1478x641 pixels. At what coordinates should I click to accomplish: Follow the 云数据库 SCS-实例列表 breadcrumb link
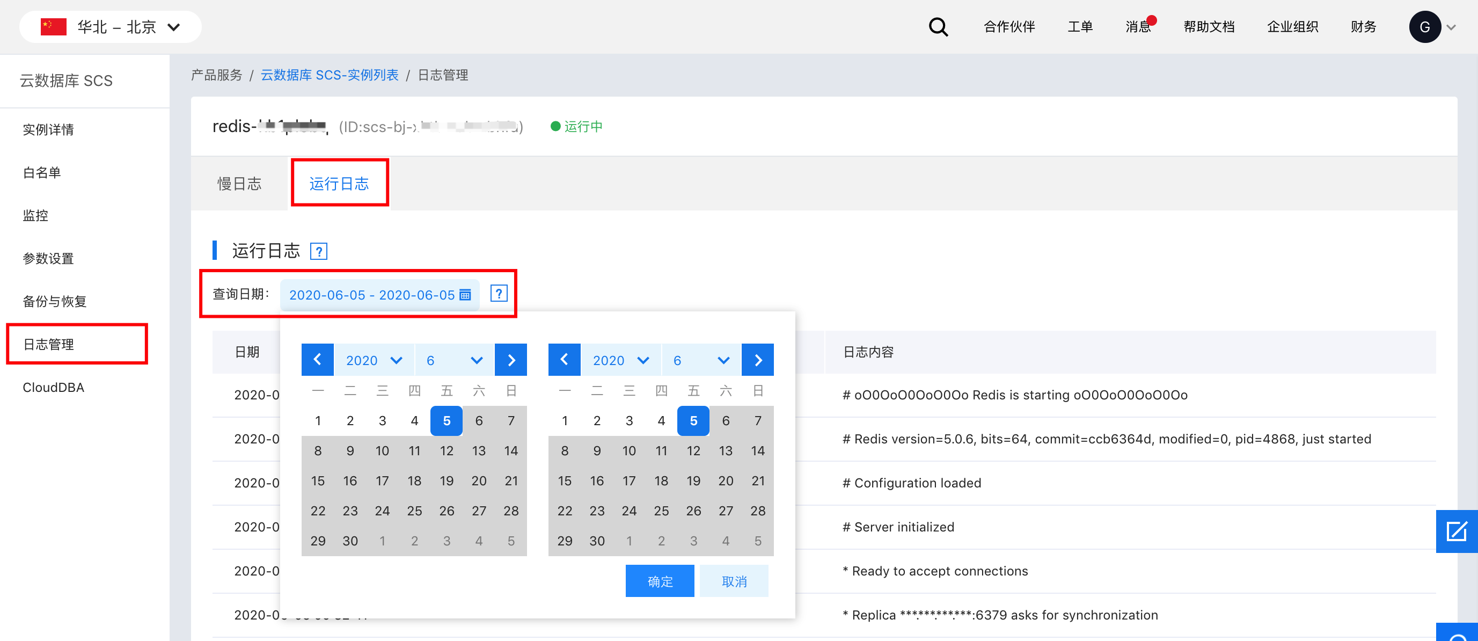click(330, 75)
